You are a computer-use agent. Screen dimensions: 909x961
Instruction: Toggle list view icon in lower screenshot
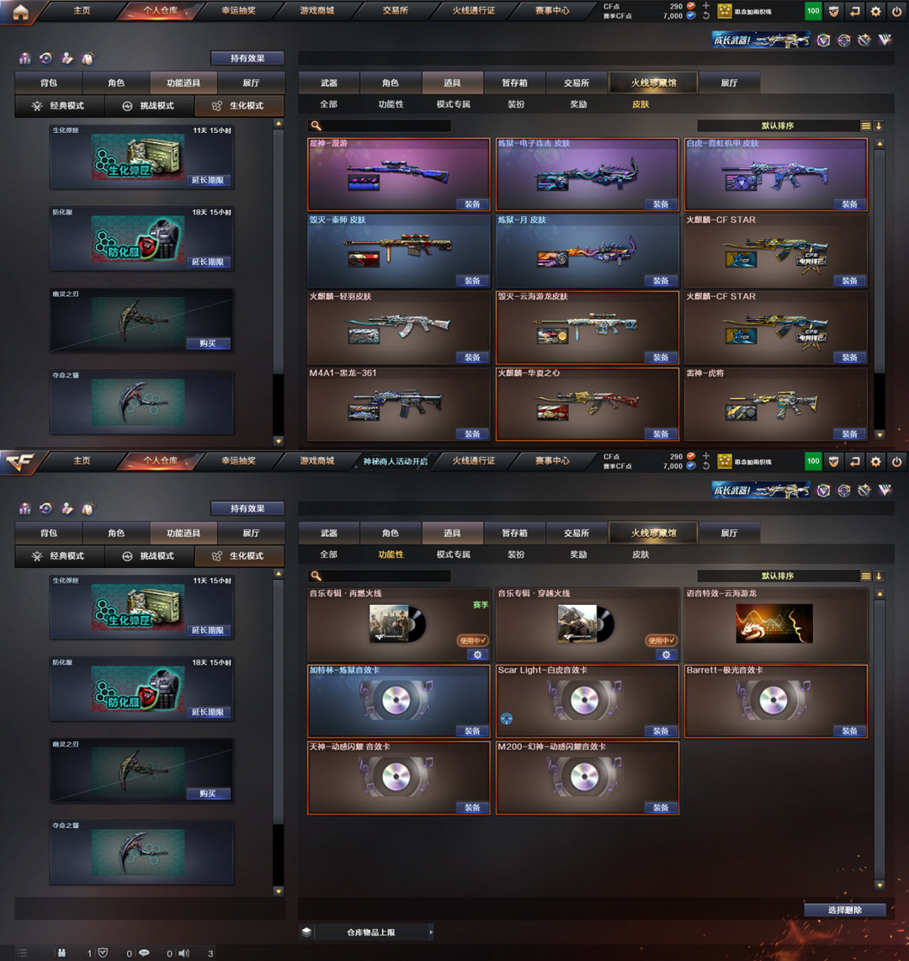coord(866,576)
